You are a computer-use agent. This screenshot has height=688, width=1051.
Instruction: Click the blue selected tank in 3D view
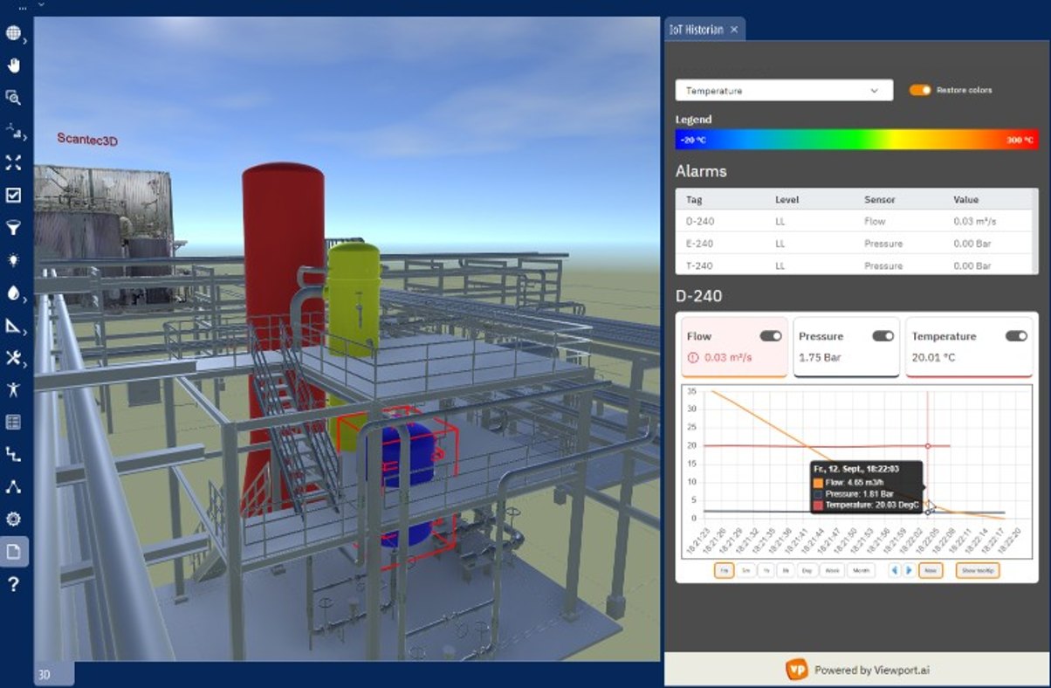click(x=409, y=454)
